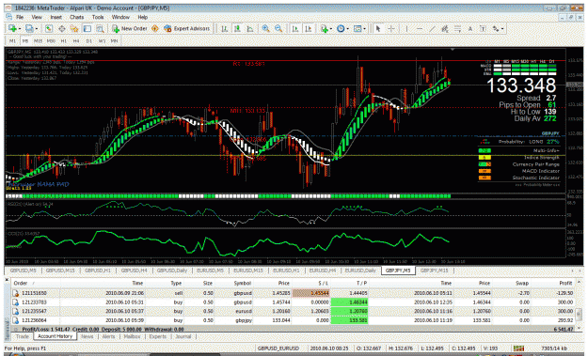Image resolution: width=588 pixels, height=356 pixels.
Task: Switch timeframe to H4
Action: (76, 40)
